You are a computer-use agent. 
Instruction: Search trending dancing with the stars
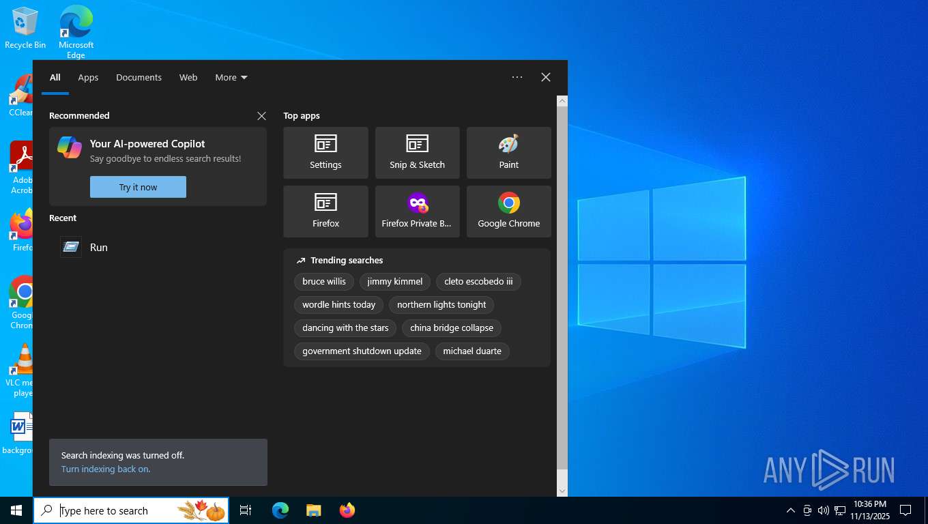tap(345, 328)
